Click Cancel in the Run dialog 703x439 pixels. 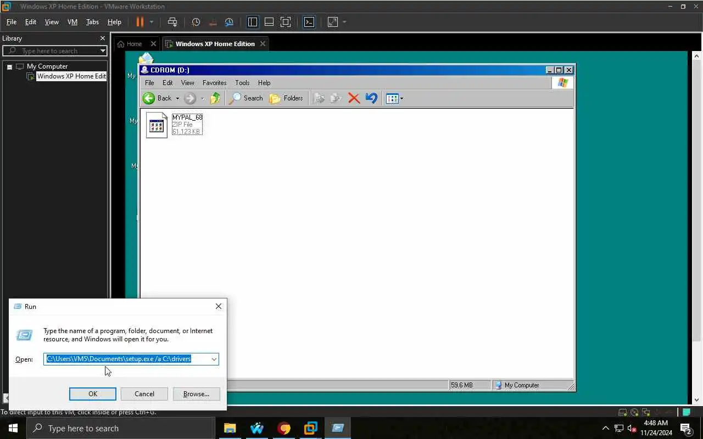click(144, 394)
